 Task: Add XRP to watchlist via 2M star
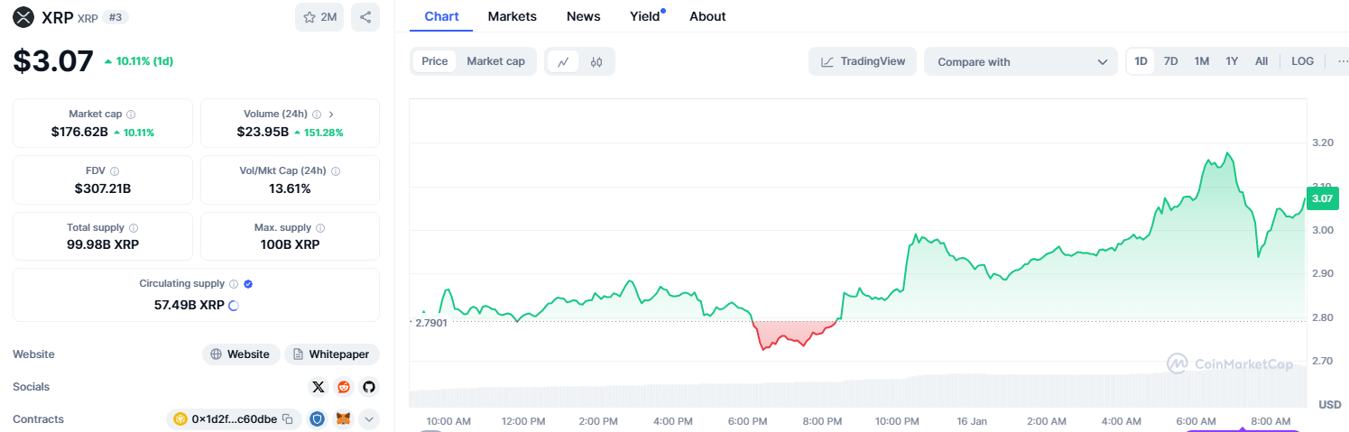(319, 17)
